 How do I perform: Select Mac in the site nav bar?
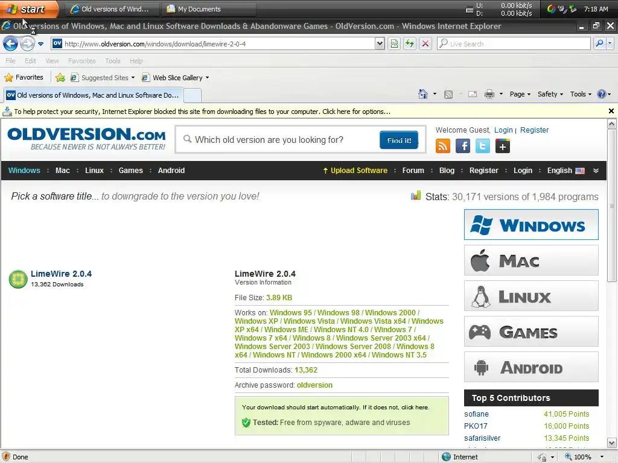(x=63, y=171)
